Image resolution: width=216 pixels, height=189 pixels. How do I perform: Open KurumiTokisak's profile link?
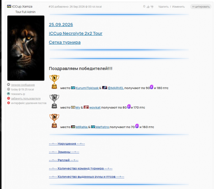87,88
